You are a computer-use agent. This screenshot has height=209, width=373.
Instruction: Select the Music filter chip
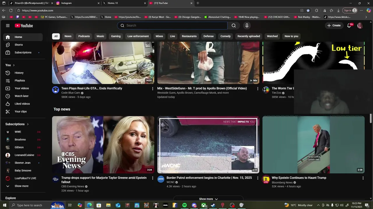(101, 36)
